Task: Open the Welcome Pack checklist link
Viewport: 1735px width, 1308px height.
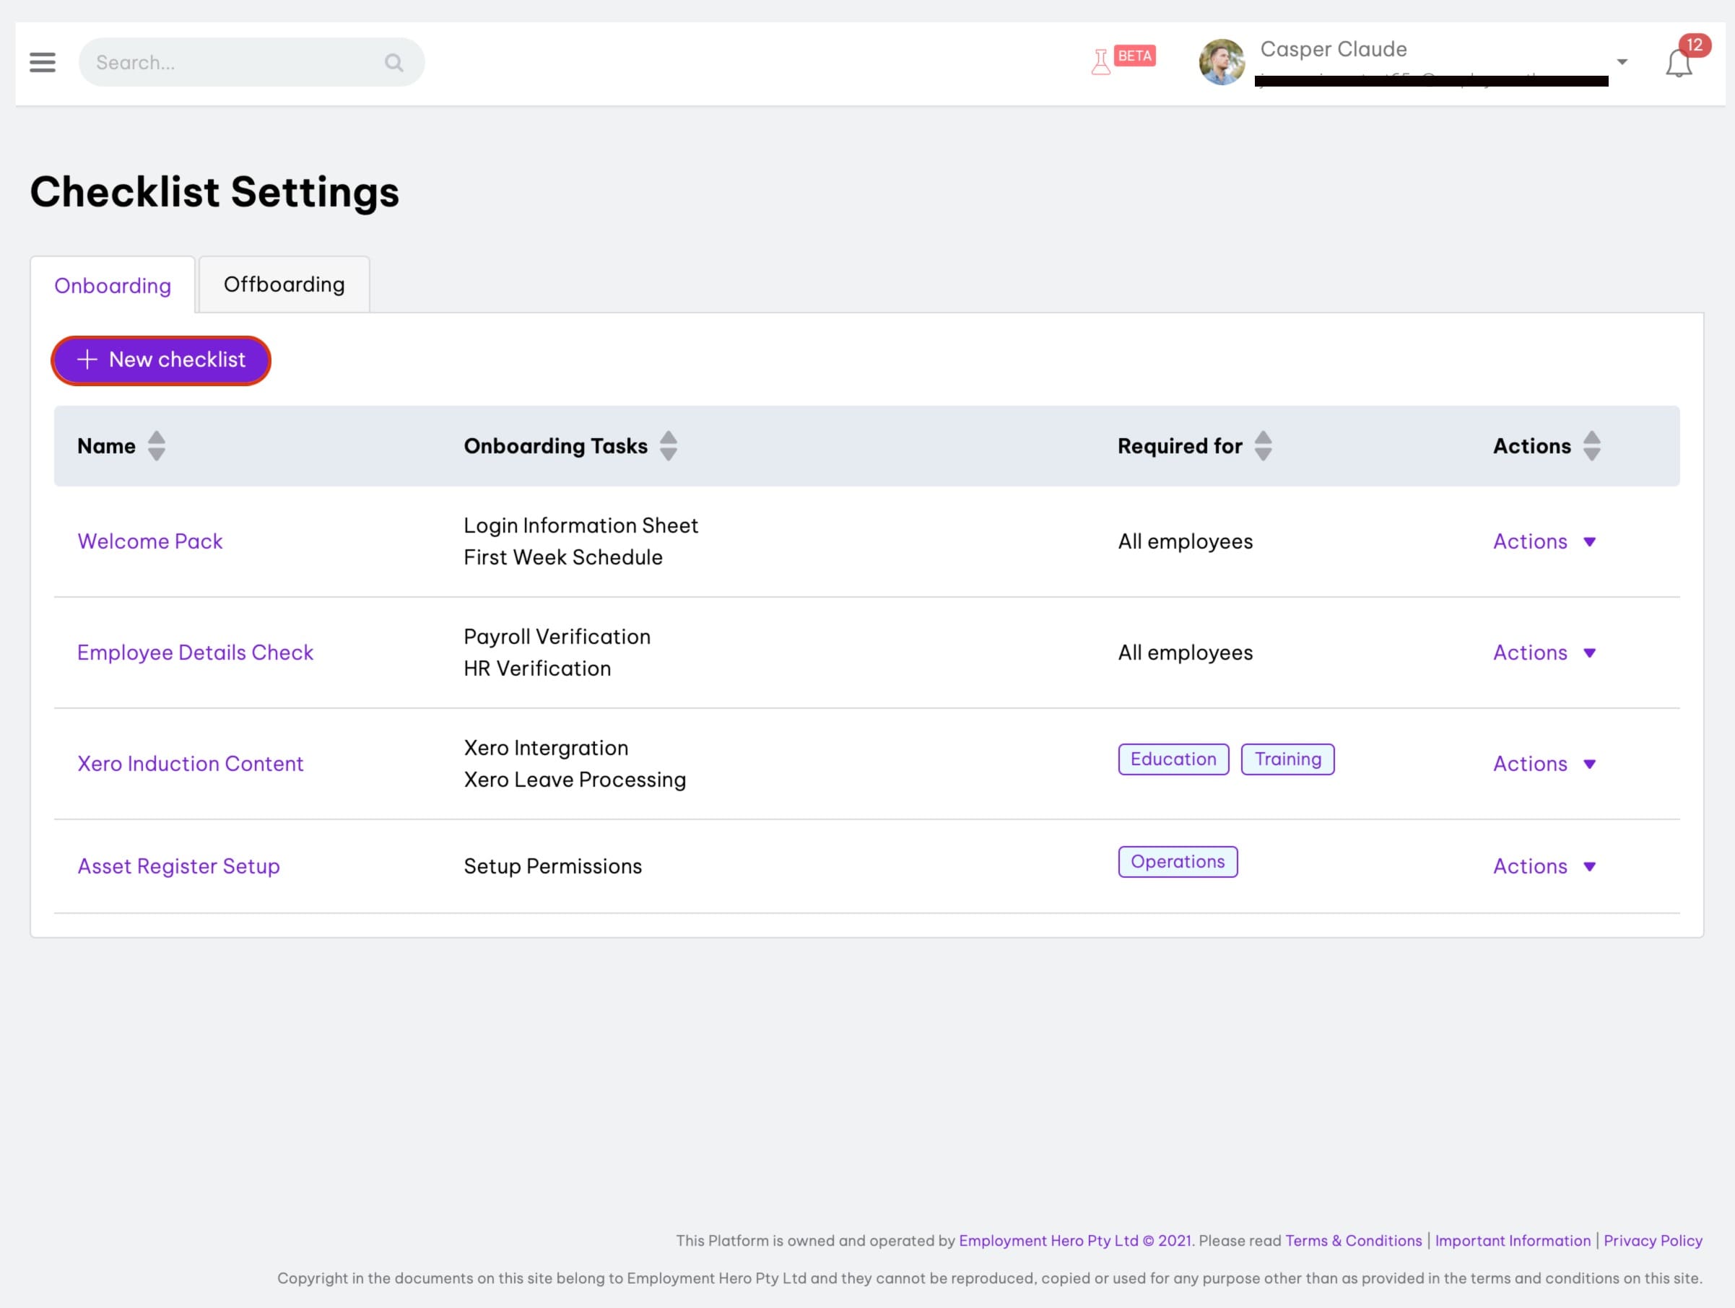Action: pos(149,542)
